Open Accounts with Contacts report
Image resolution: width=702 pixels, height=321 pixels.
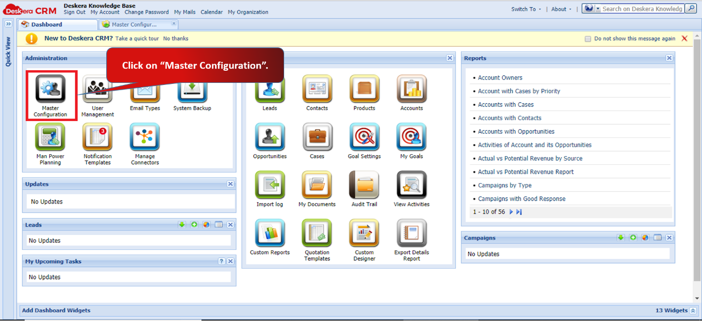(x=510, y=118)
